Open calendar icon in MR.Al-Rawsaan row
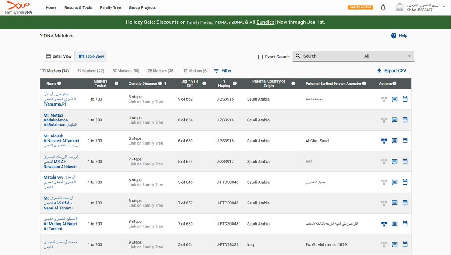Screen dimensions: 451x255 (x=405, y=161)
